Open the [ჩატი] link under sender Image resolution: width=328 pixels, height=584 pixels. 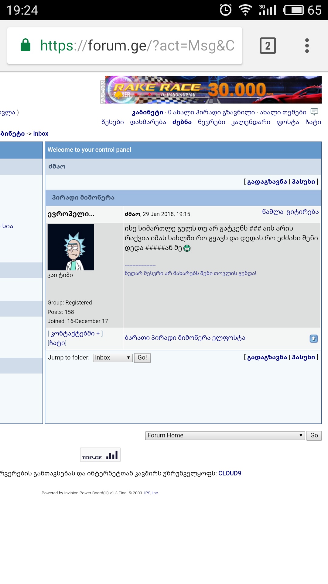click(x=57, y=343)
